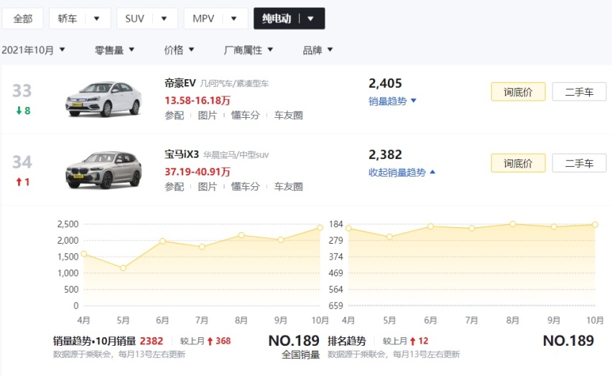Click the 13.58-16.18万 price text

click(198, 101)
